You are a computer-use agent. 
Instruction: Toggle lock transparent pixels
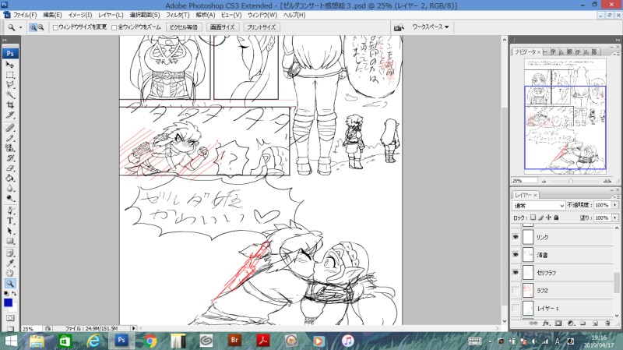(533, 217)
